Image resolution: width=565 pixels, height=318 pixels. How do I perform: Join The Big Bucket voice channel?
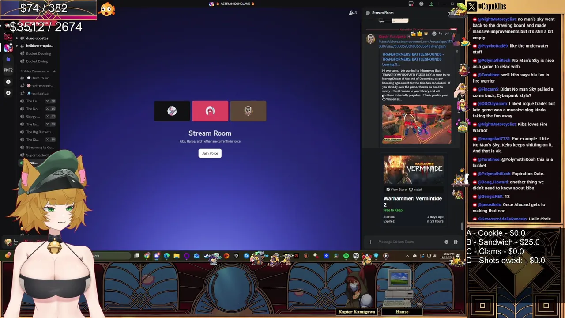tap(38, 132)
